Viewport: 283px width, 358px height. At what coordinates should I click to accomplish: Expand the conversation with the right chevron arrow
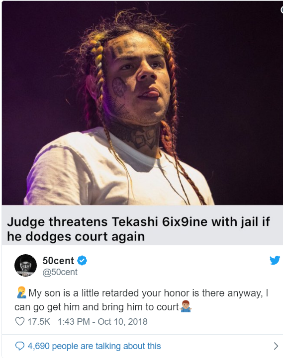tap(276, 346)
